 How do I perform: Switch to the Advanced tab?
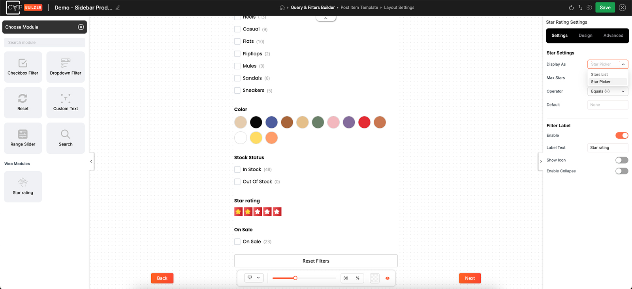(x=613, y=36)
